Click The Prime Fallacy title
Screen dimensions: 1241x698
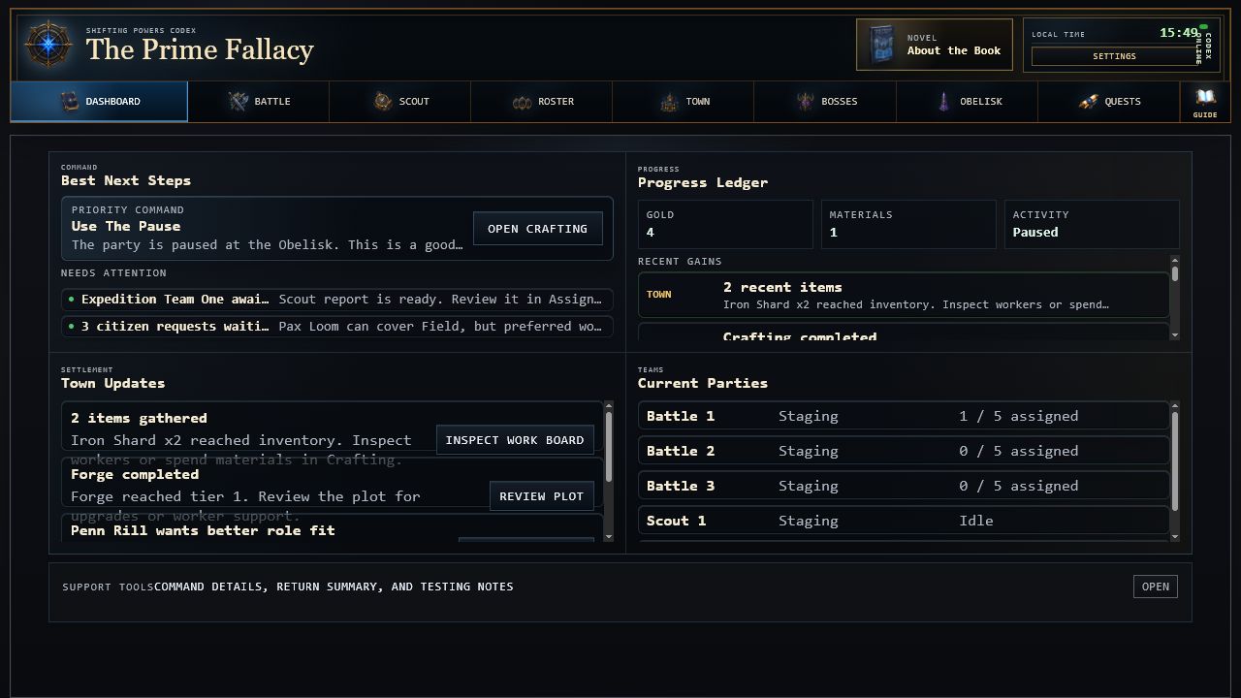(200, 49)
